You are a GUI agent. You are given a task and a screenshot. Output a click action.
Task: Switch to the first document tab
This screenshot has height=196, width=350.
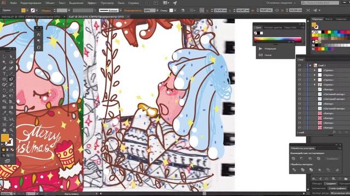coord(31,17)
